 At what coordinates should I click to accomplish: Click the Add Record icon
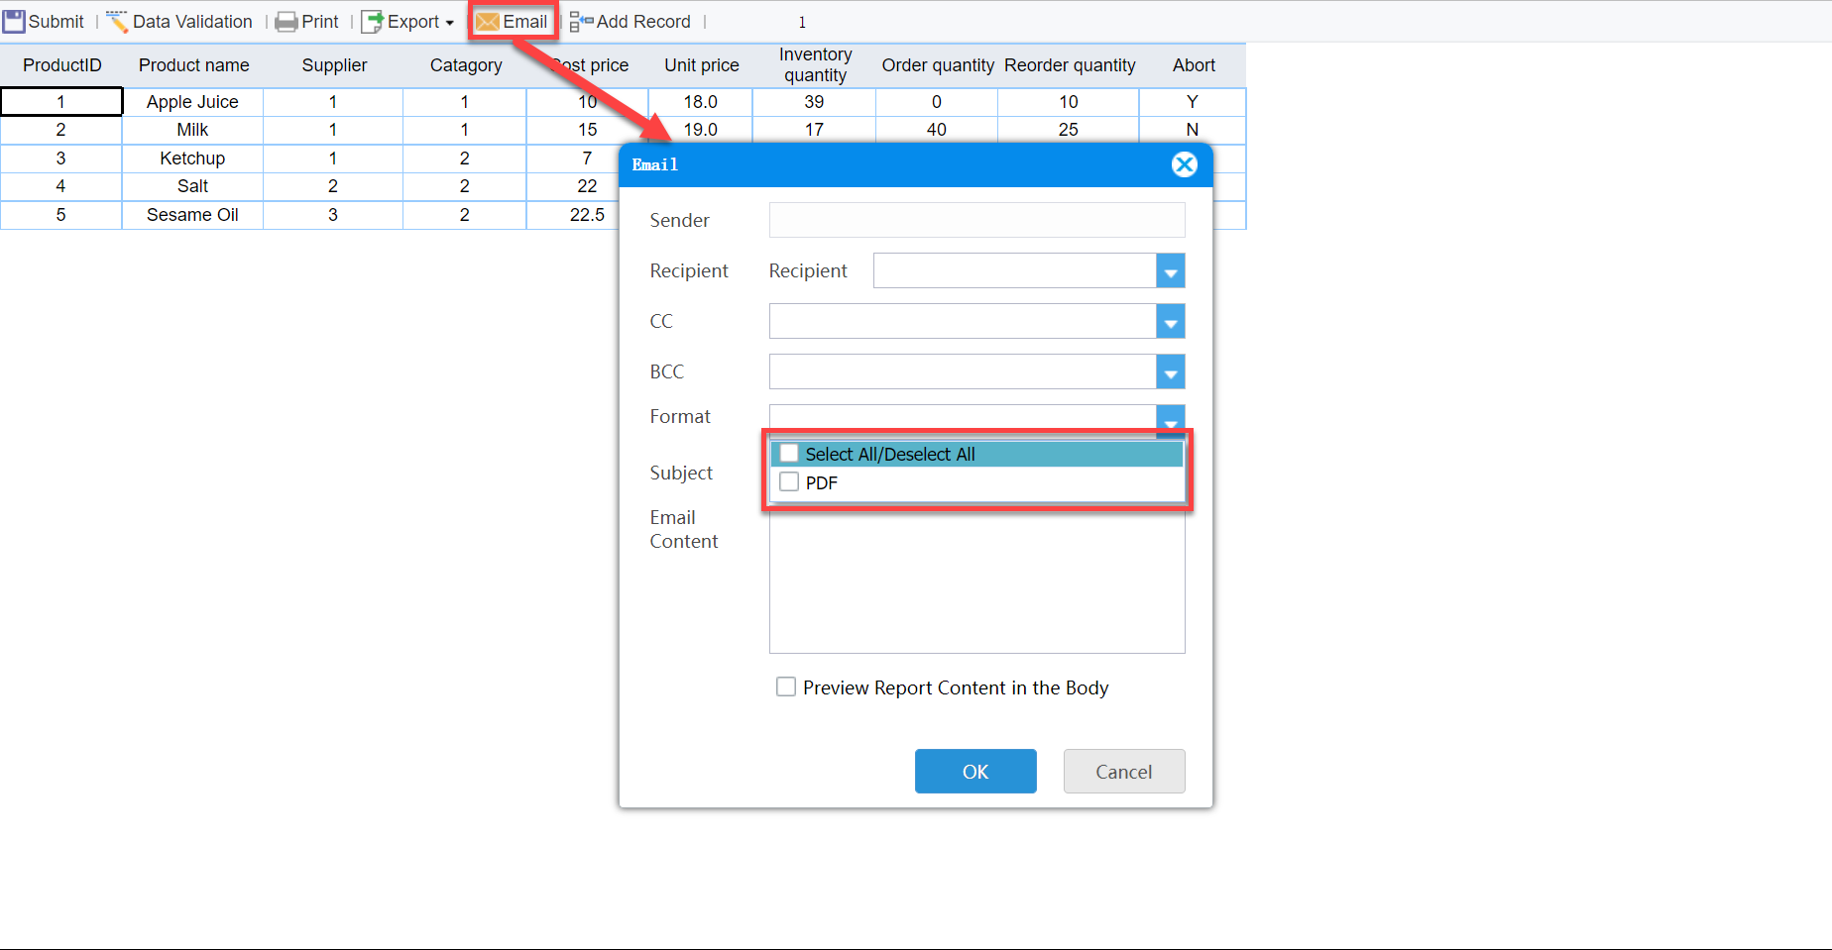(581, 22)
